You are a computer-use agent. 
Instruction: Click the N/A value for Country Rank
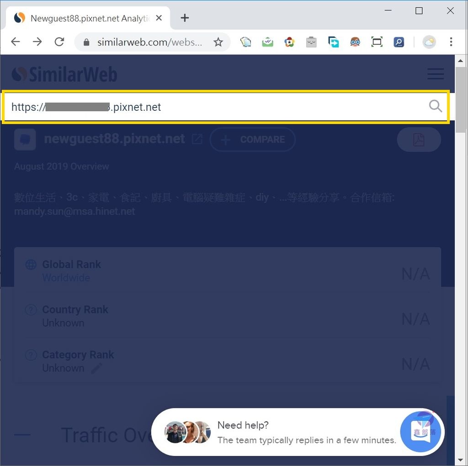click(415, 319)
